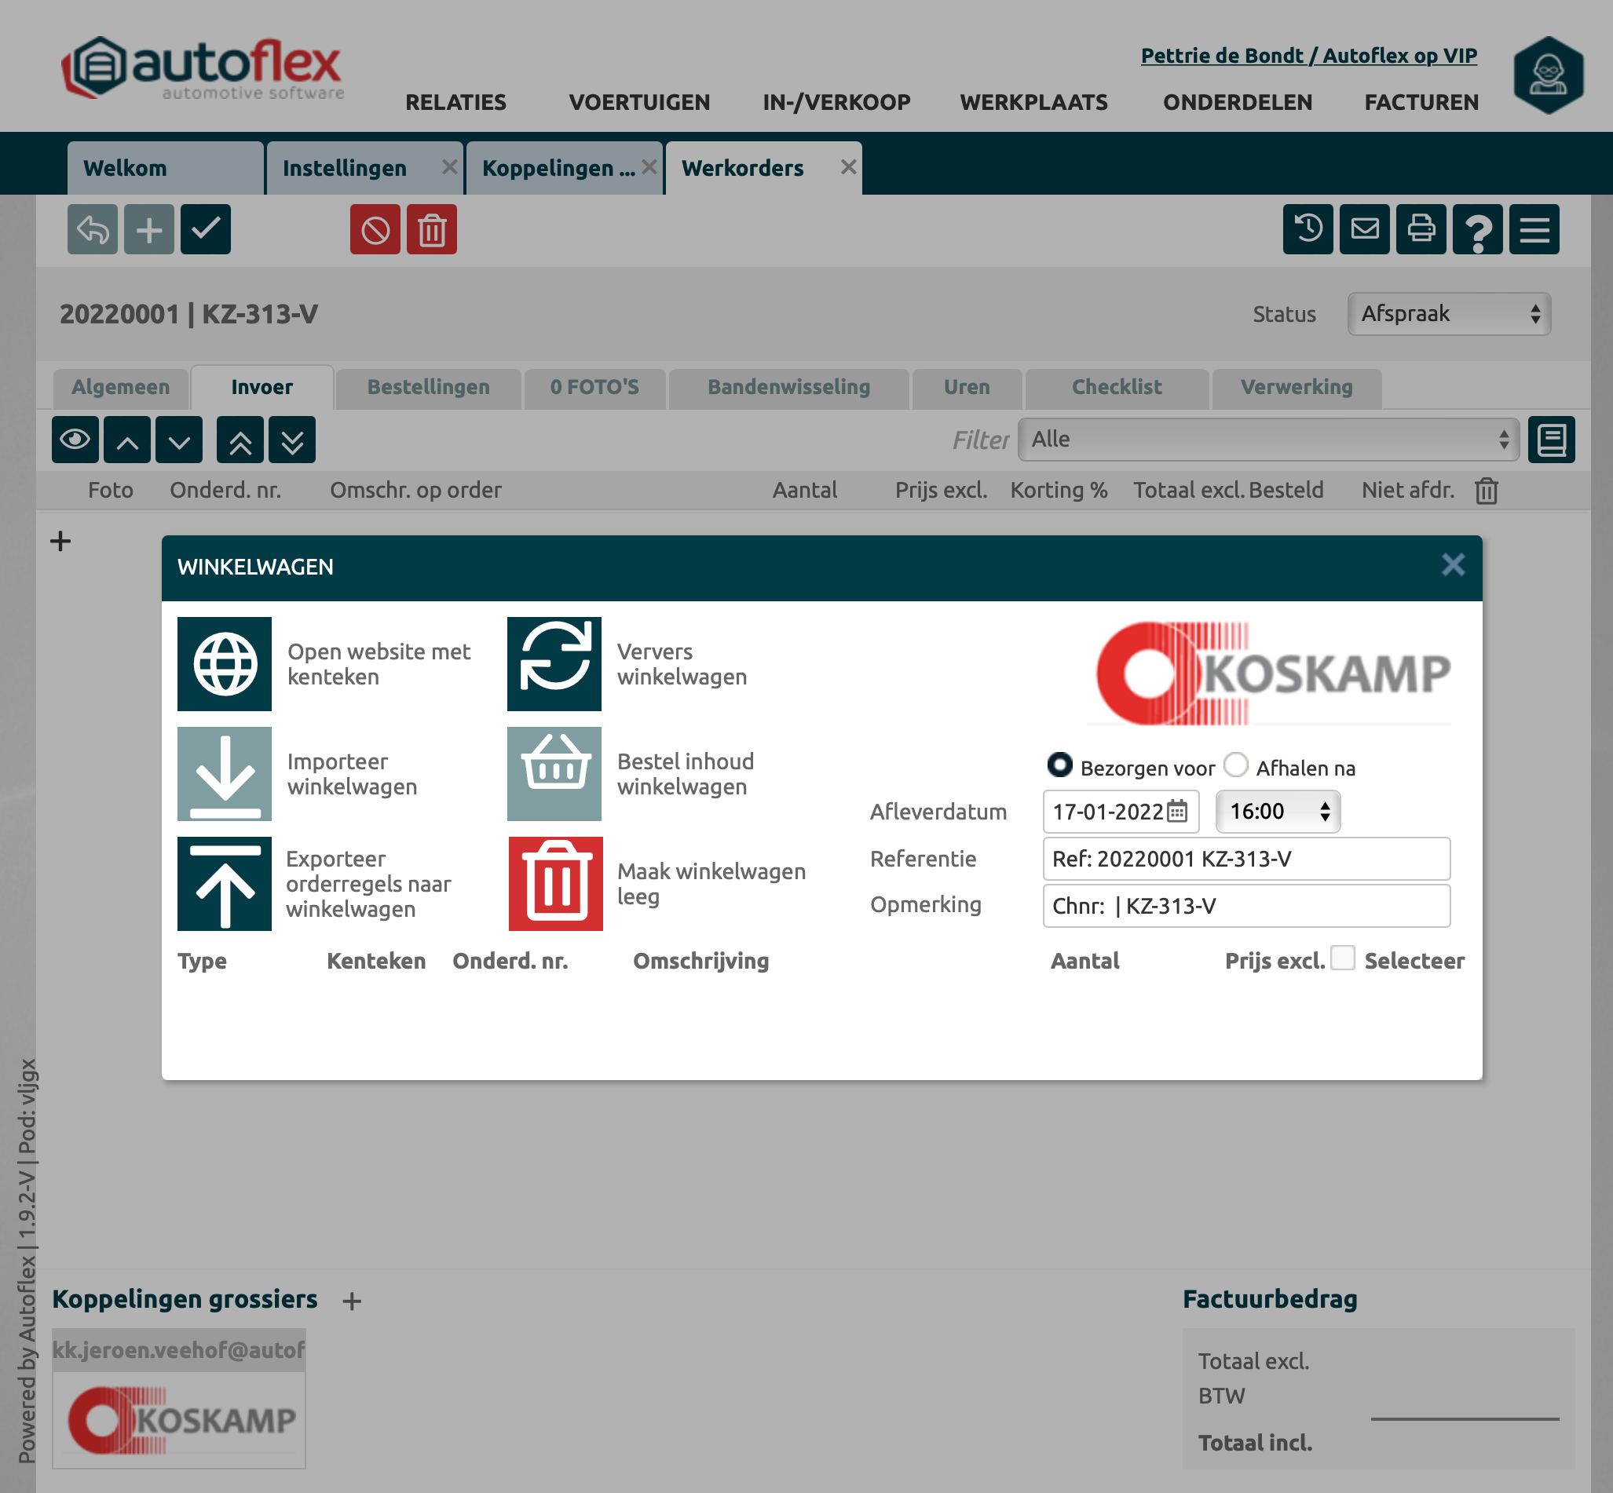Close the Winkelwagen dialog
The image size is (1613, 1493).
[x=1452, y=564]
